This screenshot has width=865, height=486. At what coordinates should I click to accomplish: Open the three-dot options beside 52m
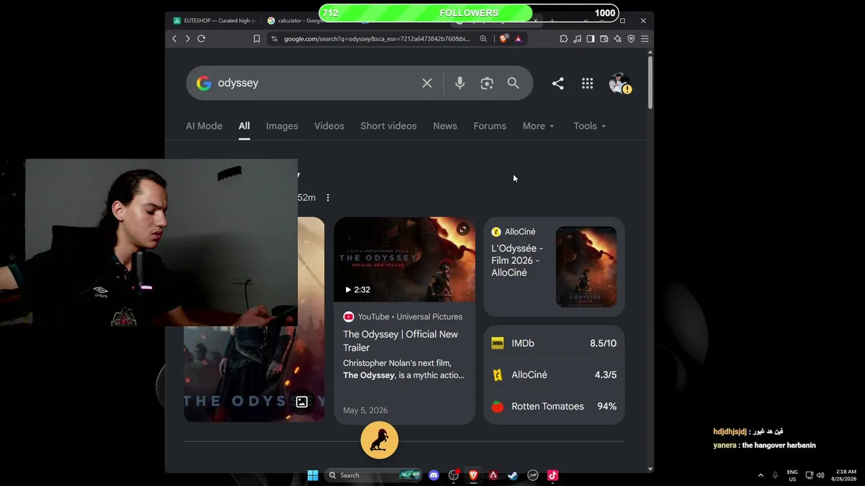coord(328,198)
